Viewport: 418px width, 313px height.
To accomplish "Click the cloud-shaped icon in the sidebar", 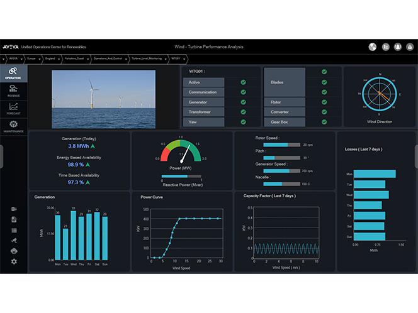I will pos(14,251).
